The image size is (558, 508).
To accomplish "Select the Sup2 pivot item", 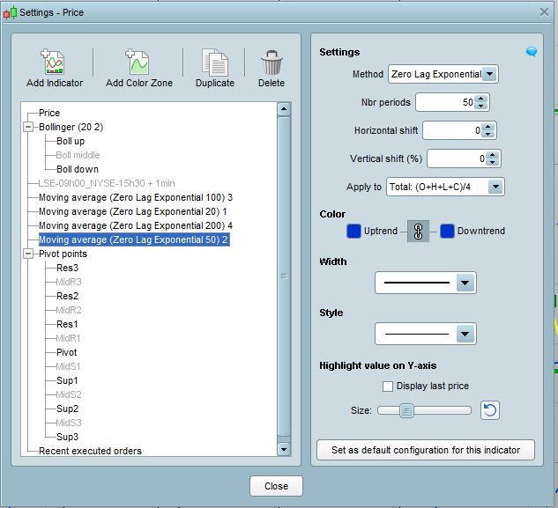I will 67,409.
